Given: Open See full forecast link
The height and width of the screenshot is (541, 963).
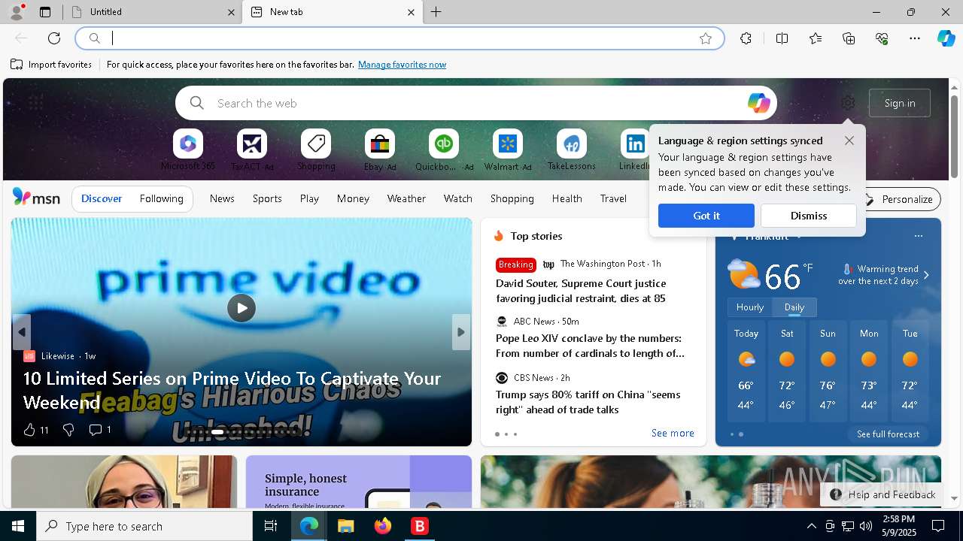Looking at the screenshot, I should [x=888, y=434].
